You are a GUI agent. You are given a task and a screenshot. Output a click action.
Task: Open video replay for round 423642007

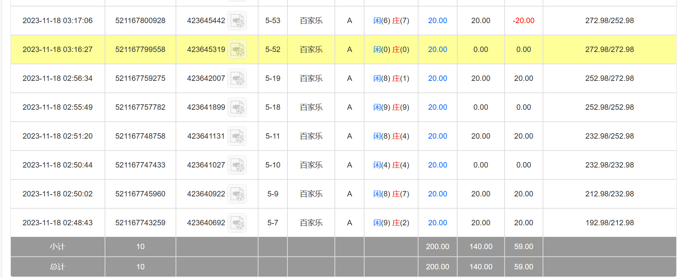pos(237,78)
